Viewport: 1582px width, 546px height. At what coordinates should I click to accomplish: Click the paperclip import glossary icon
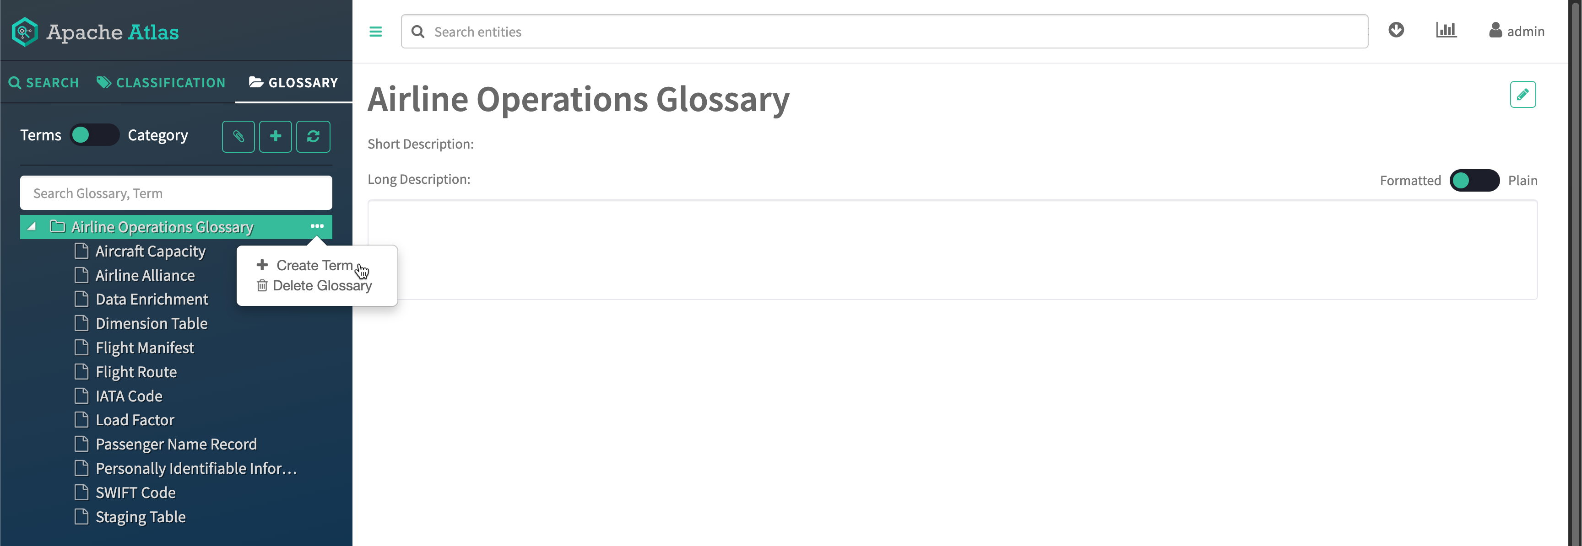point(238,136)
